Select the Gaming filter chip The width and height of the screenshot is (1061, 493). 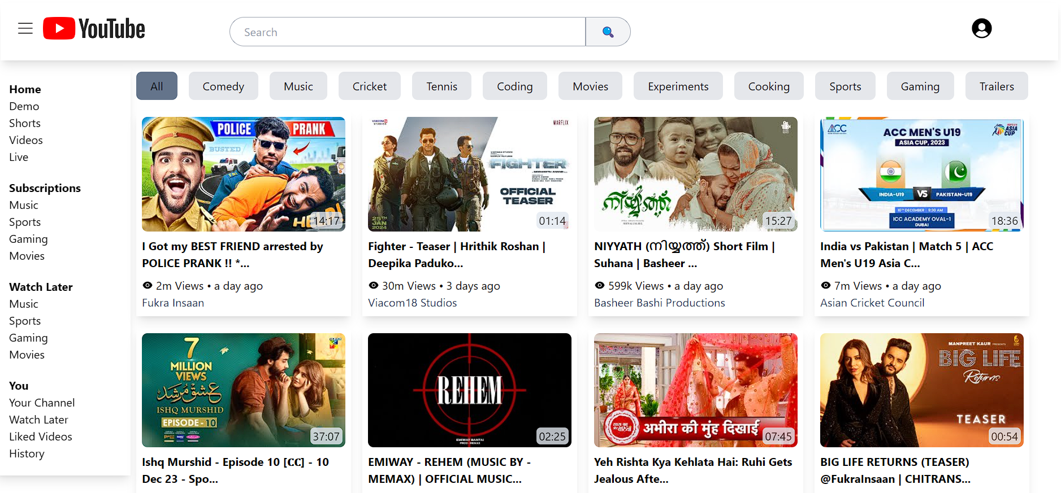click(920, 86)
